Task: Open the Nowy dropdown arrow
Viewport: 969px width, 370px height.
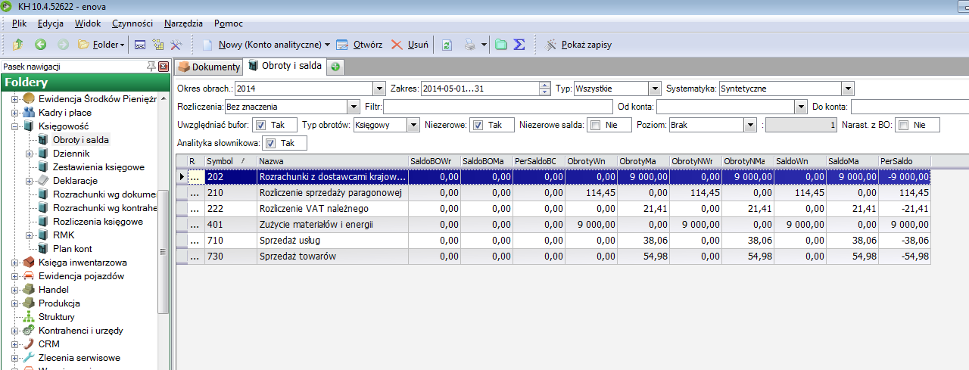Action: 327,45
